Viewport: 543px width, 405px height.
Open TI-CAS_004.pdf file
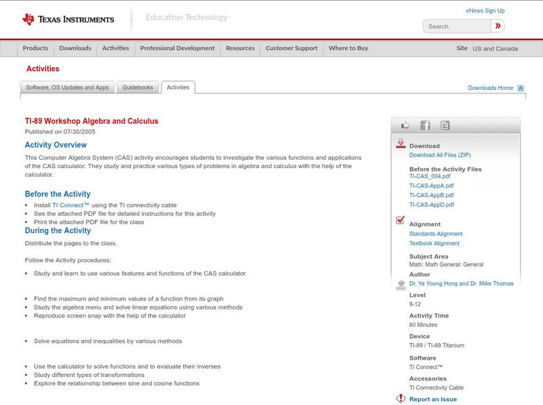(430, 176)
